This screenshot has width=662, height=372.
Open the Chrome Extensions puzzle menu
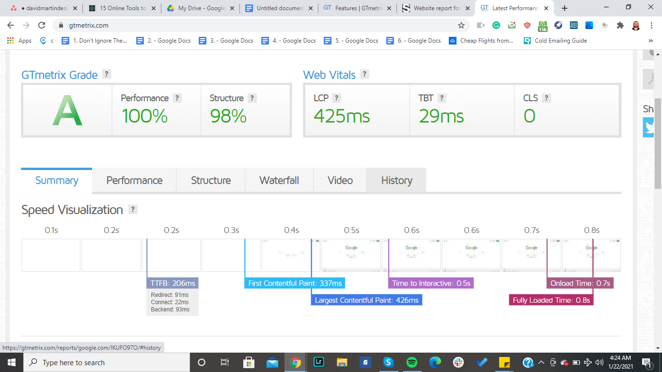point(620,25)
